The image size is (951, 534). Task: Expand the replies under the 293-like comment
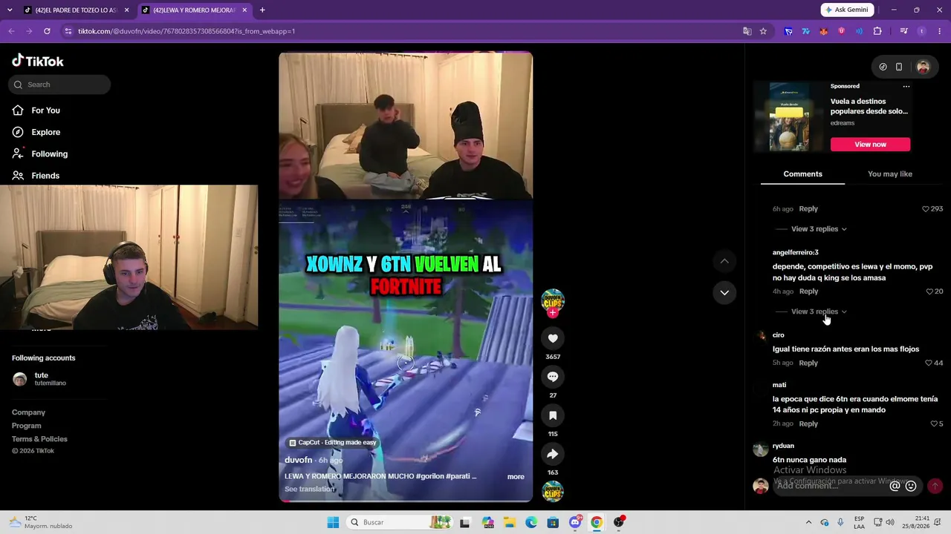click(x=819, y=229)
